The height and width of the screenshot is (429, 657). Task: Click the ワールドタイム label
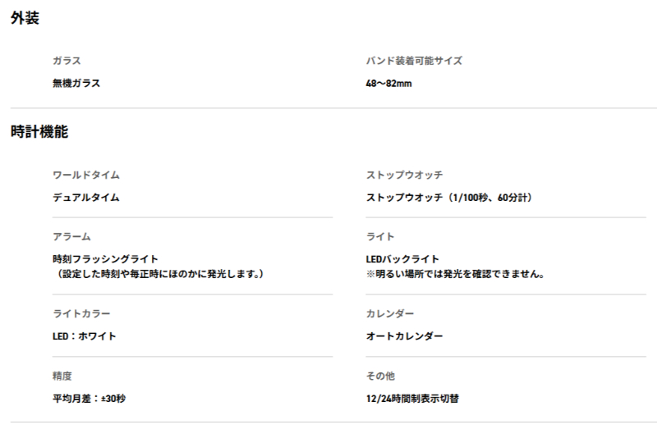coord(86,175)
